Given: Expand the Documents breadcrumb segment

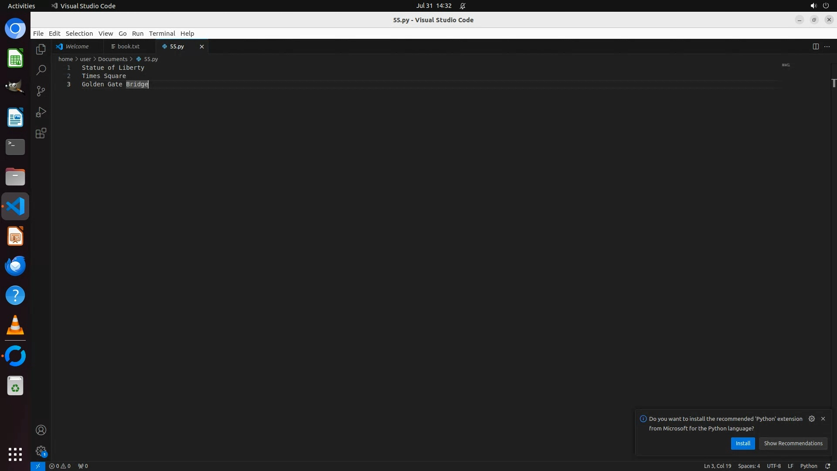Looking at the screenshot, I should click(x=112, y=59).
